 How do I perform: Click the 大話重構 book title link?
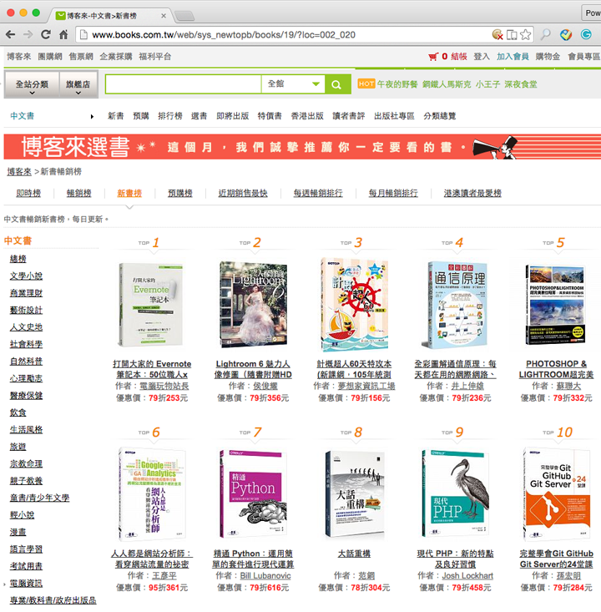coord(354,554)
